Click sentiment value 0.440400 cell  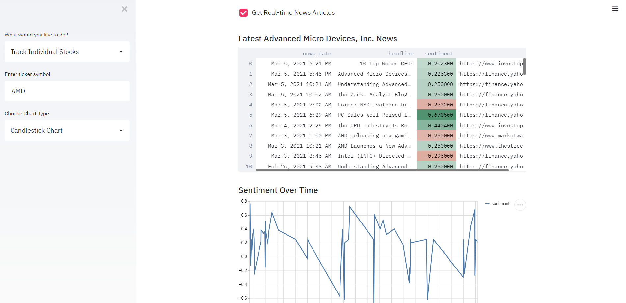[437, 126]
